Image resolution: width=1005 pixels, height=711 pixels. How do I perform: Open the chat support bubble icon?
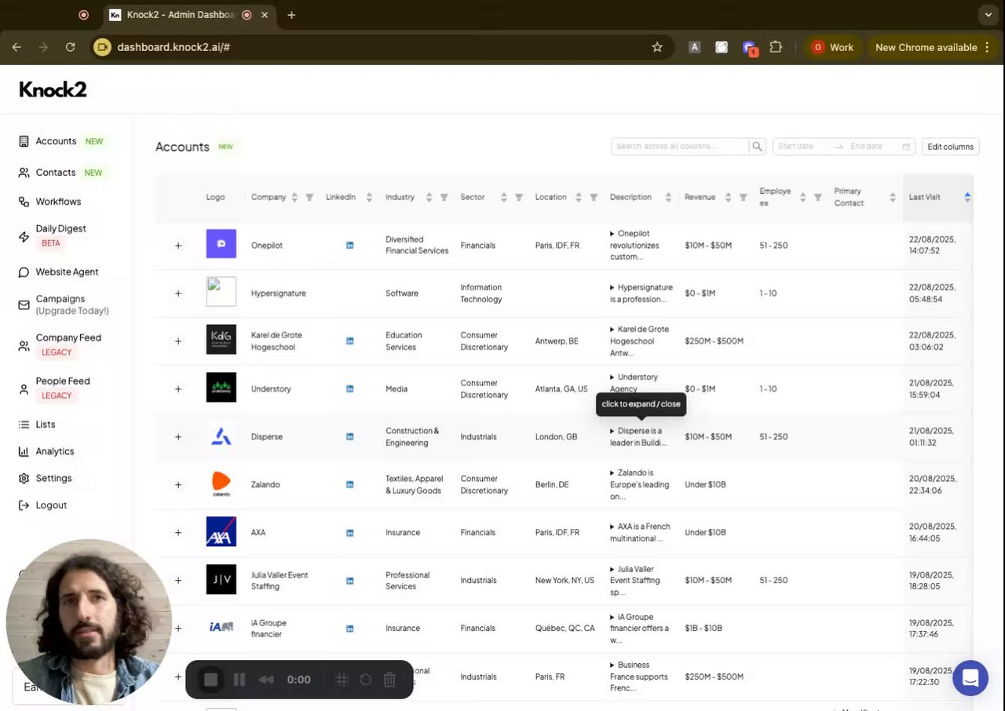(x=970, y=678)
